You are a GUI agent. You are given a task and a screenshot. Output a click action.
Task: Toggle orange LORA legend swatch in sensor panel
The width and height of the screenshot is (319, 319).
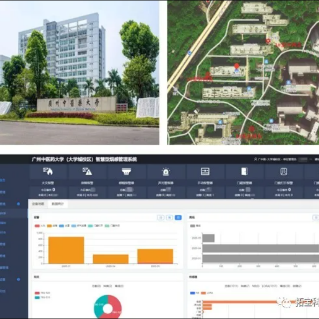pos(203,293)
